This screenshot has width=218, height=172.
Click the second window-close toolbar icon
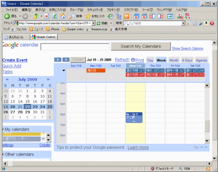[144, 16]
